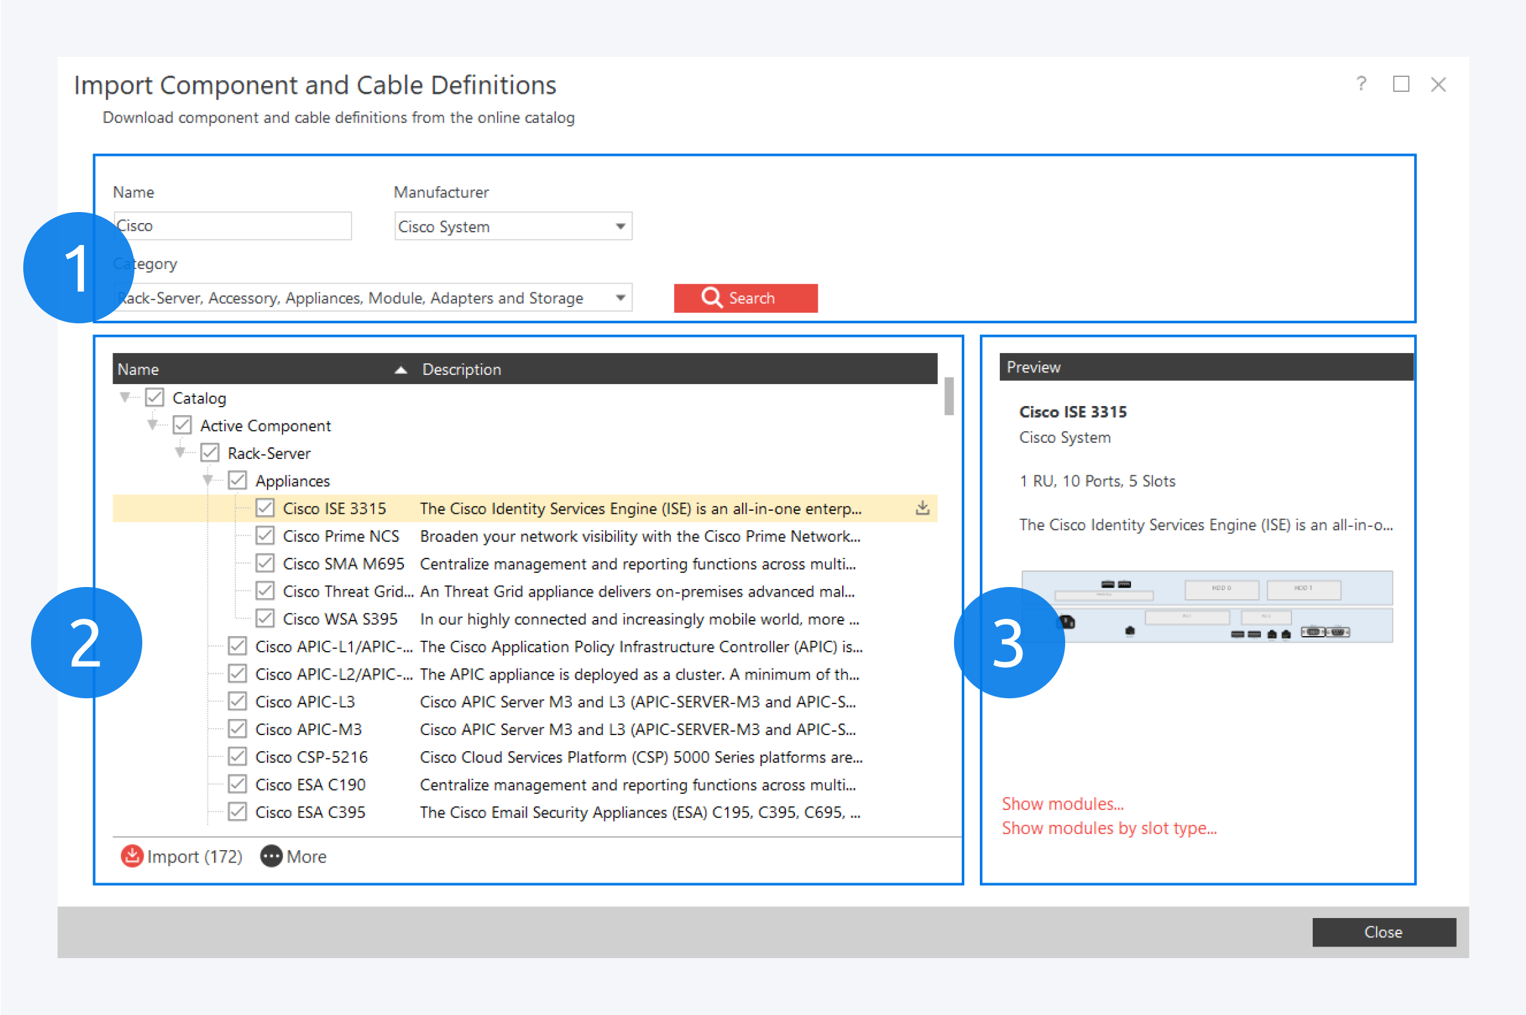Viewport: 1526px width, 1015px height.
Task: Click the More options ellipsis icon
Action: pyautogui.click(x=271, y=856)
